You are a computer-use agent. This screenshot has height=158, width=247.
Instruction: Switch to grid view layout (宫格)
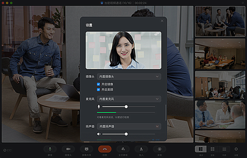click(x=212, y=149)
